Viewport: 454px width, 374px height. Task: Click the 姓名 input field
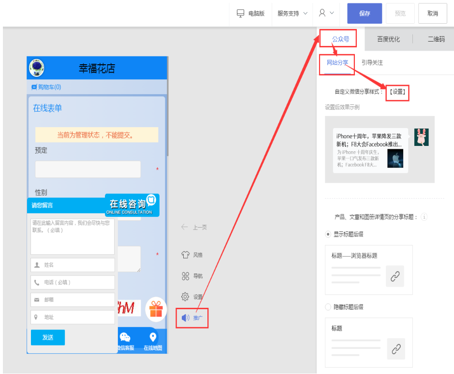pos(73,265)
